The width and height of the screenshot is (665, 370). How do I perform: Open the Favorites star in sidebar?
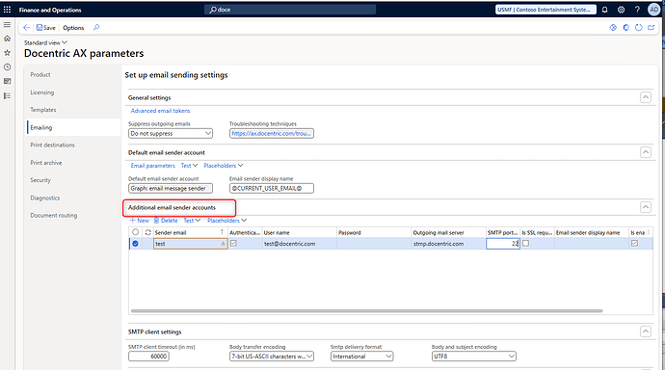point(7,53)
